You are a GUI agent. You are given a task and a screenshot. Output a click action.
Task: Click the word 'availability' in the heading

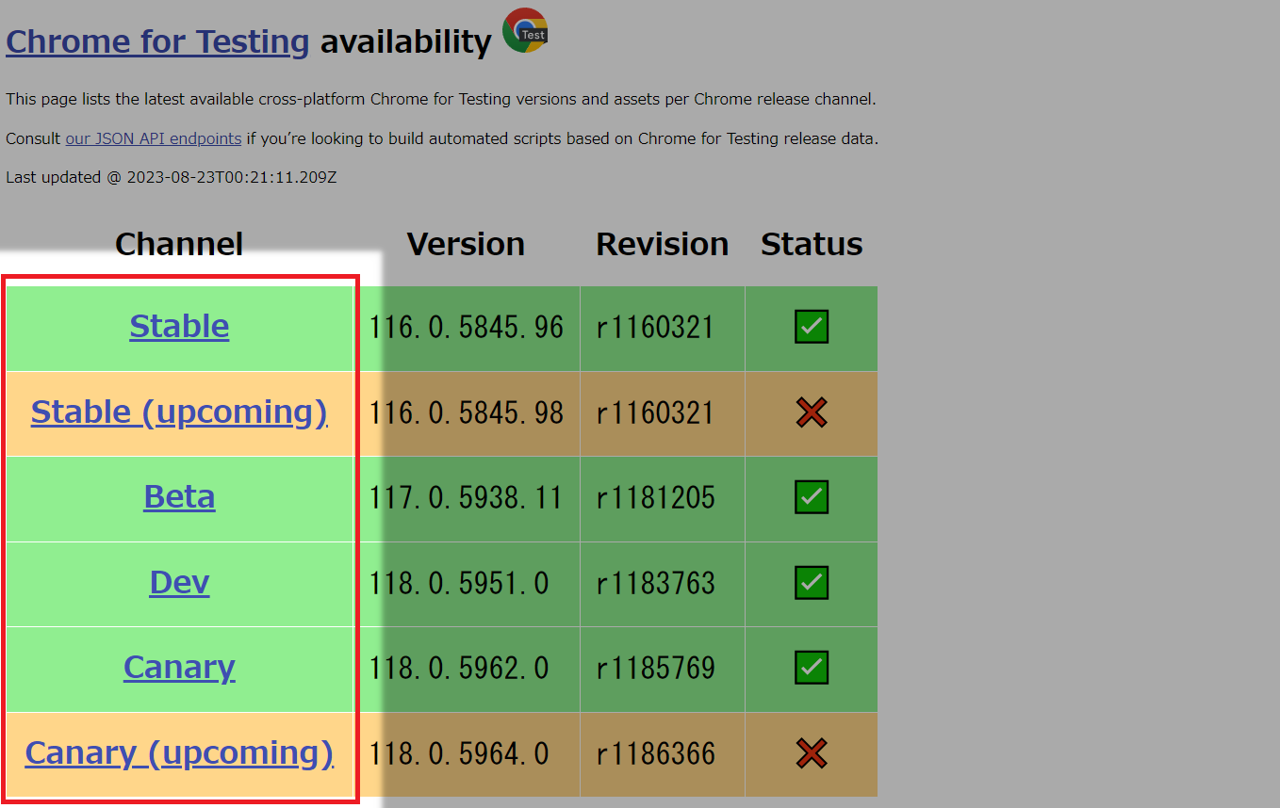click(406, 41)
